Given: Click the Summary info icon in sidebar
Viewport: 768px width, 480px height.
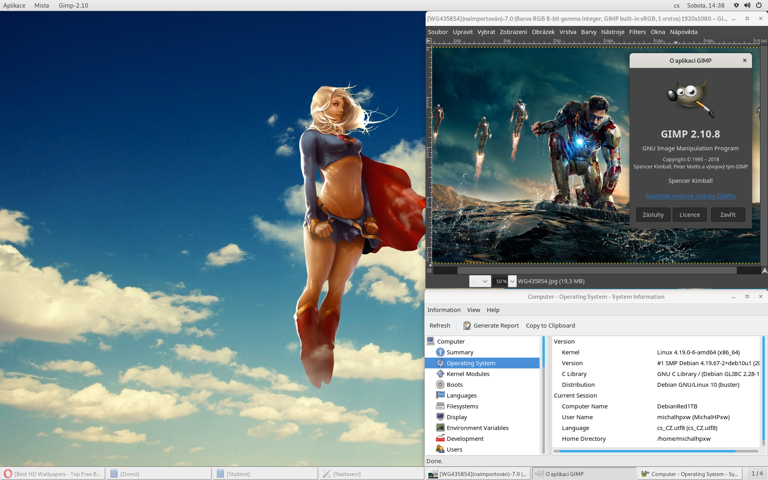Looking at the screenshot, I should point(440,352).
